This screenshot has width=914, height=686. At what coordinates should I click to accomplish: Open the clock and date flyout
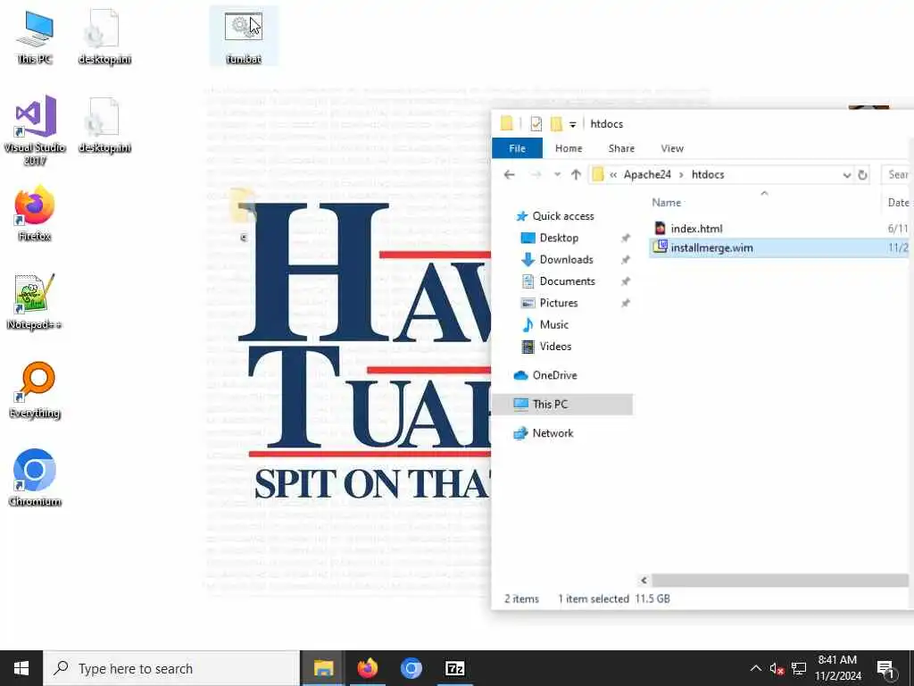tap(837, 668)
